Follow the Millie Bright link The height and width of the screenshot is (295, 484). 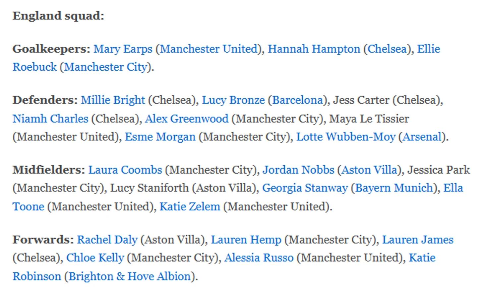[x=113, y=100]
